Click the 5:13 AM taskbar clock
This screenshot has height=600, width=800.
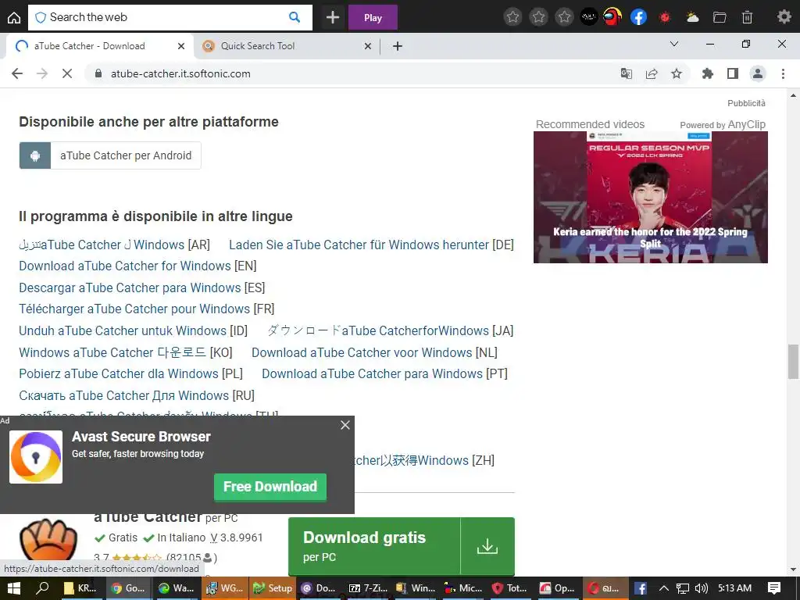tap(734, 587)
